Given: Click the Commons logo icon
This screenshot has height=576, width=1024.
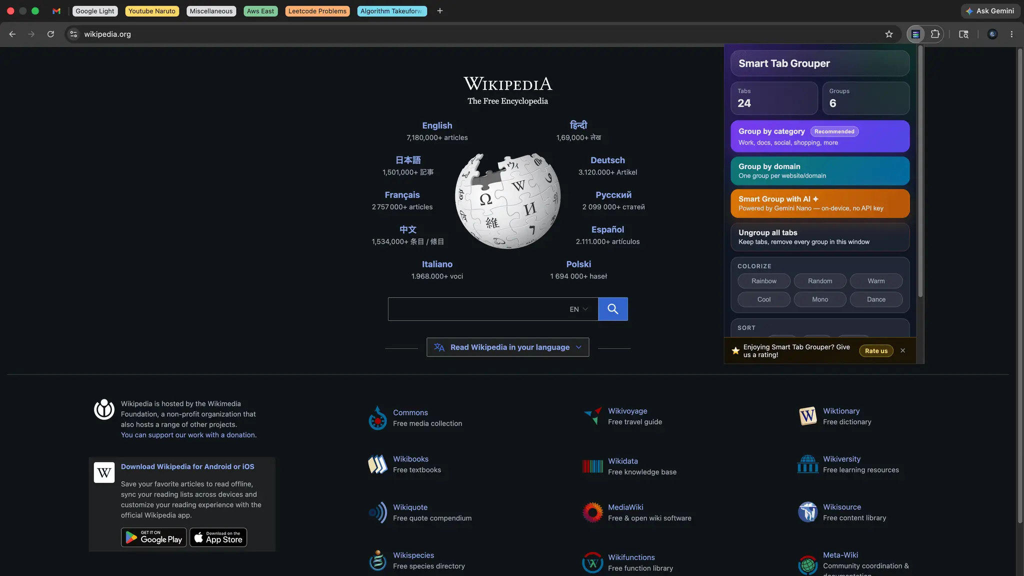Looking at the screenshot, I should point(377,418).
